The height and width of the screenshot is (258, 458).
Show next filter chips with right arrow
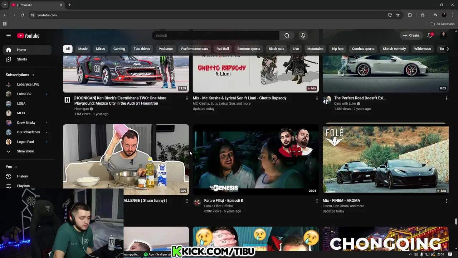pyautogui.click(x=447, y=49)
